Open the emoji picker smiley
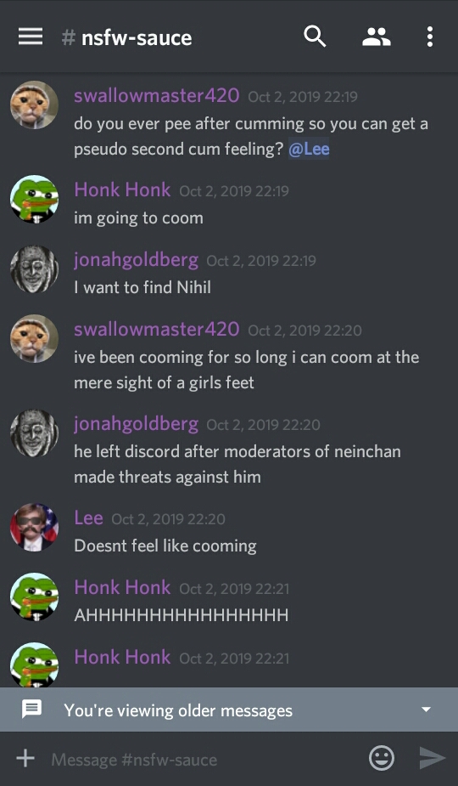The width and height of the screenshot is (458, 786). [382, 758]
